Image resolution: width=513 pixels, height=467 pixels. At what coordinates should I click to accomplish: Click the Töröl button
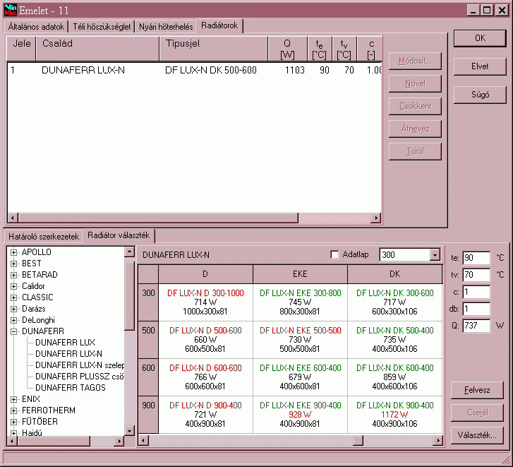[x=415, y=151]
